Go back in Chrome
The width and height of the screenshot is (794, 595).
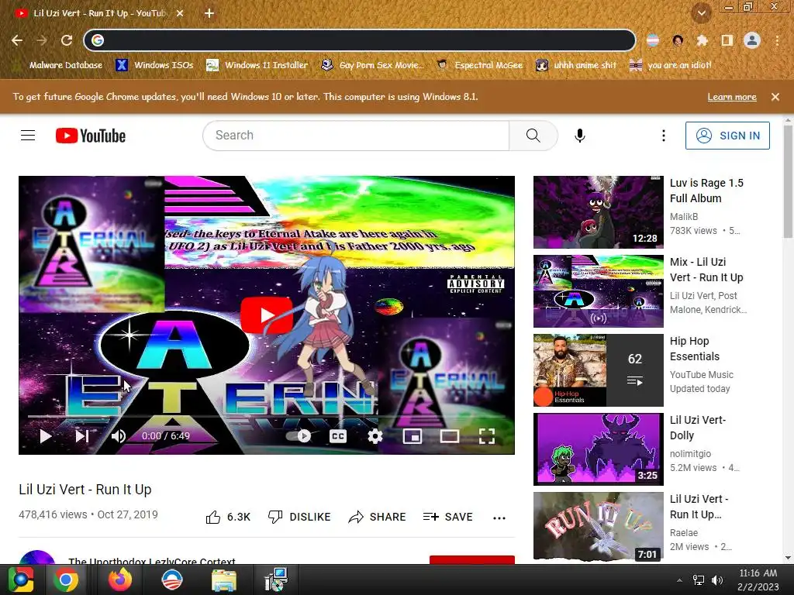point(17,40)
